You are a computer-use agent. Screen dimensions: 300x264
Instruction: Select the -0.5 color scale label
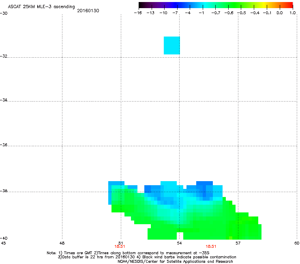242,13
